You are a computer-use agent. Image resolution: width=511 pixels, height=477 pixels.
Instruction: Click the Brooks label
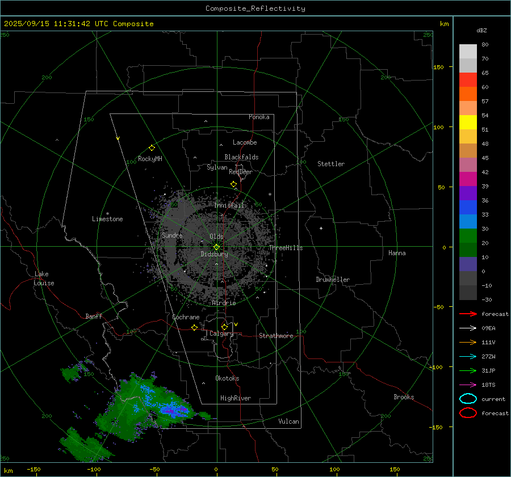(404, 397)
